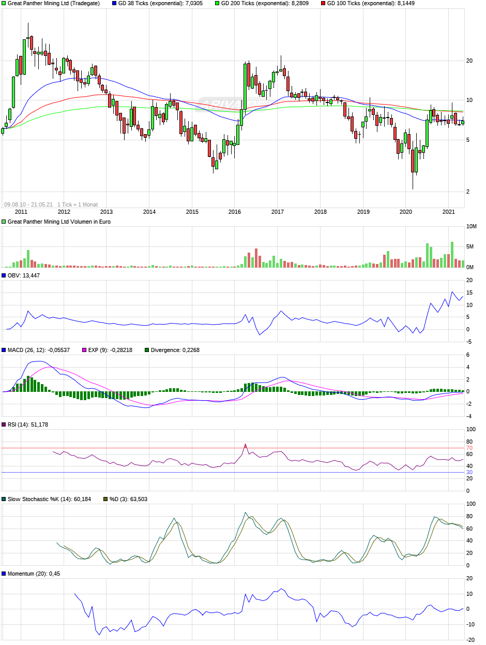The width and height of the screenshot is (486, 645).
Task: Click the green GD 200 Ticks legend swatch
Action: [217, 3]
